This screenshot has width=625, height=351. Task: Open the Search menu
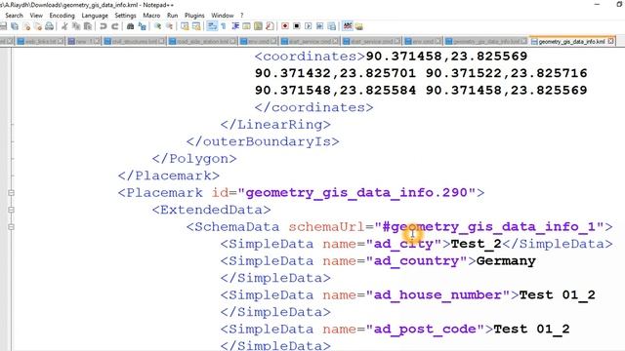14,16
